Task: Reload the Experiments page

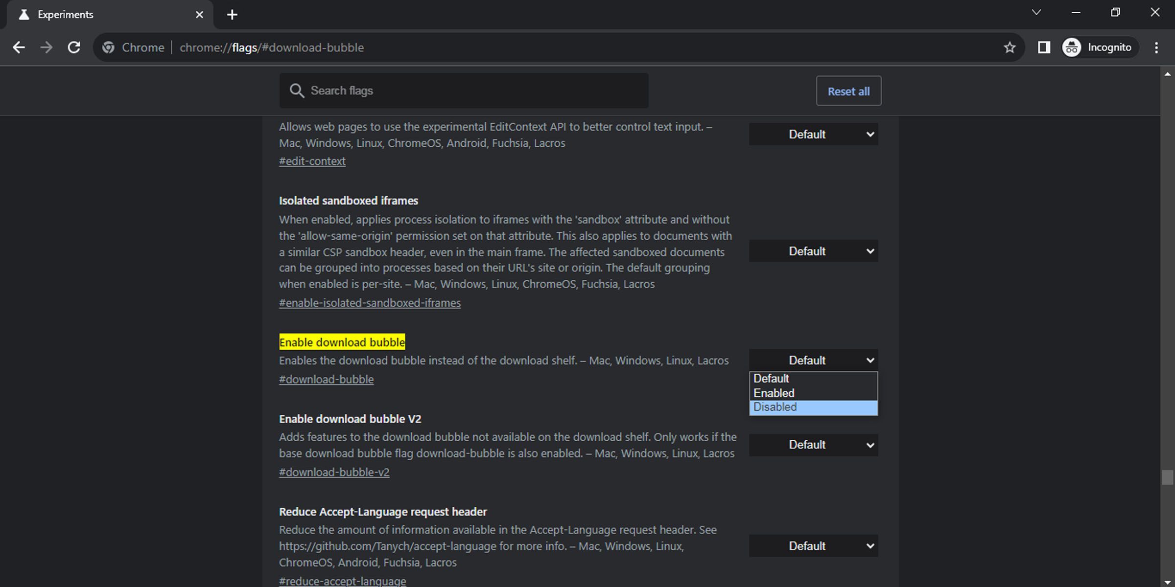Action: [74, 47]
